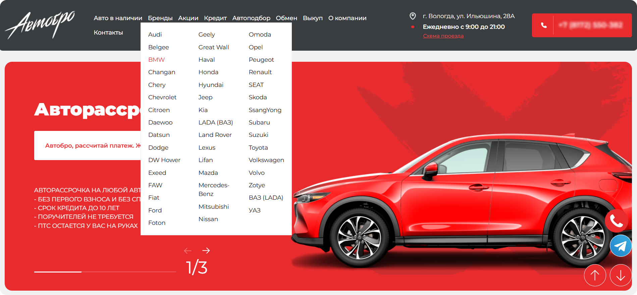Pick Mercedes-Benz from the brands list
This screenshot has height=295, width=637.
coord(214,190)
